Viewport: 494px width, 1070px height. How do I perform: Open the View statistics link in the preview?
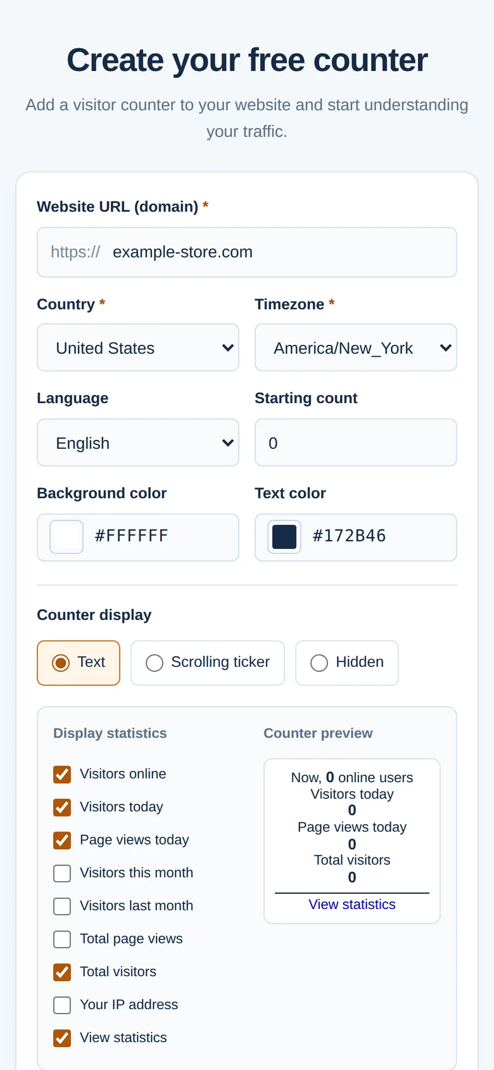point(352,905)
